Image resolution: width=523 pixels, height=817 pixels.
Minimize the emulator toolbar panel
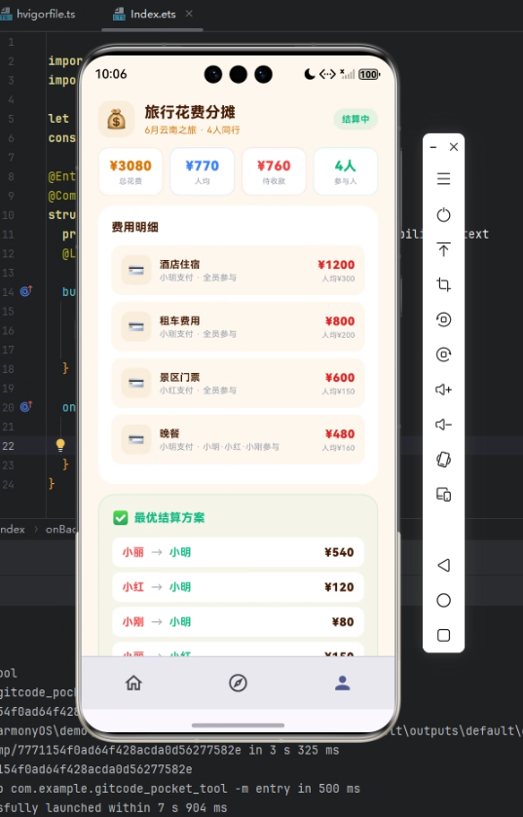[432, 147]
